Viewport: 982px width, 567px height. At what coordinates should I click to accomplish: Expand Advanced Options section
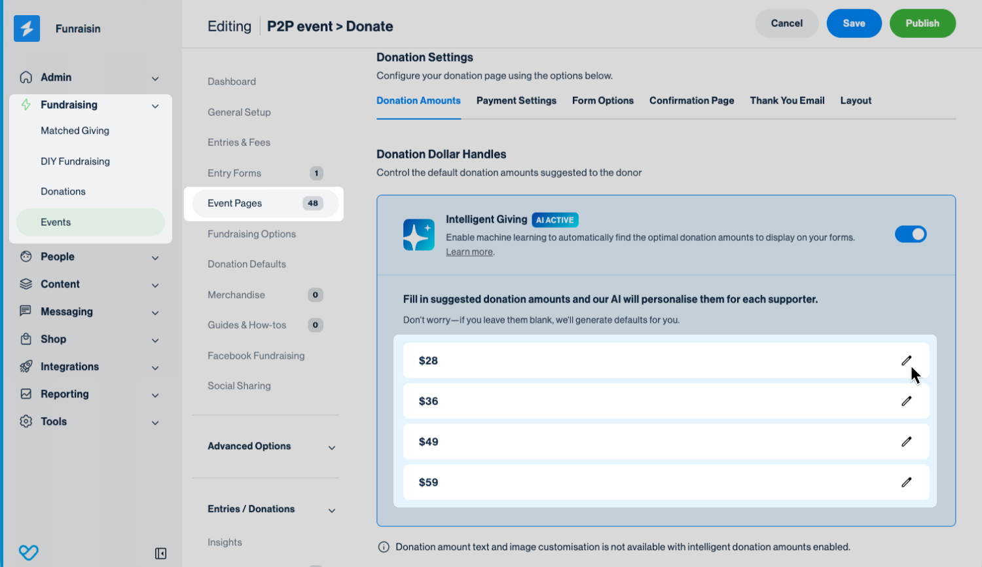pos(331,447)
